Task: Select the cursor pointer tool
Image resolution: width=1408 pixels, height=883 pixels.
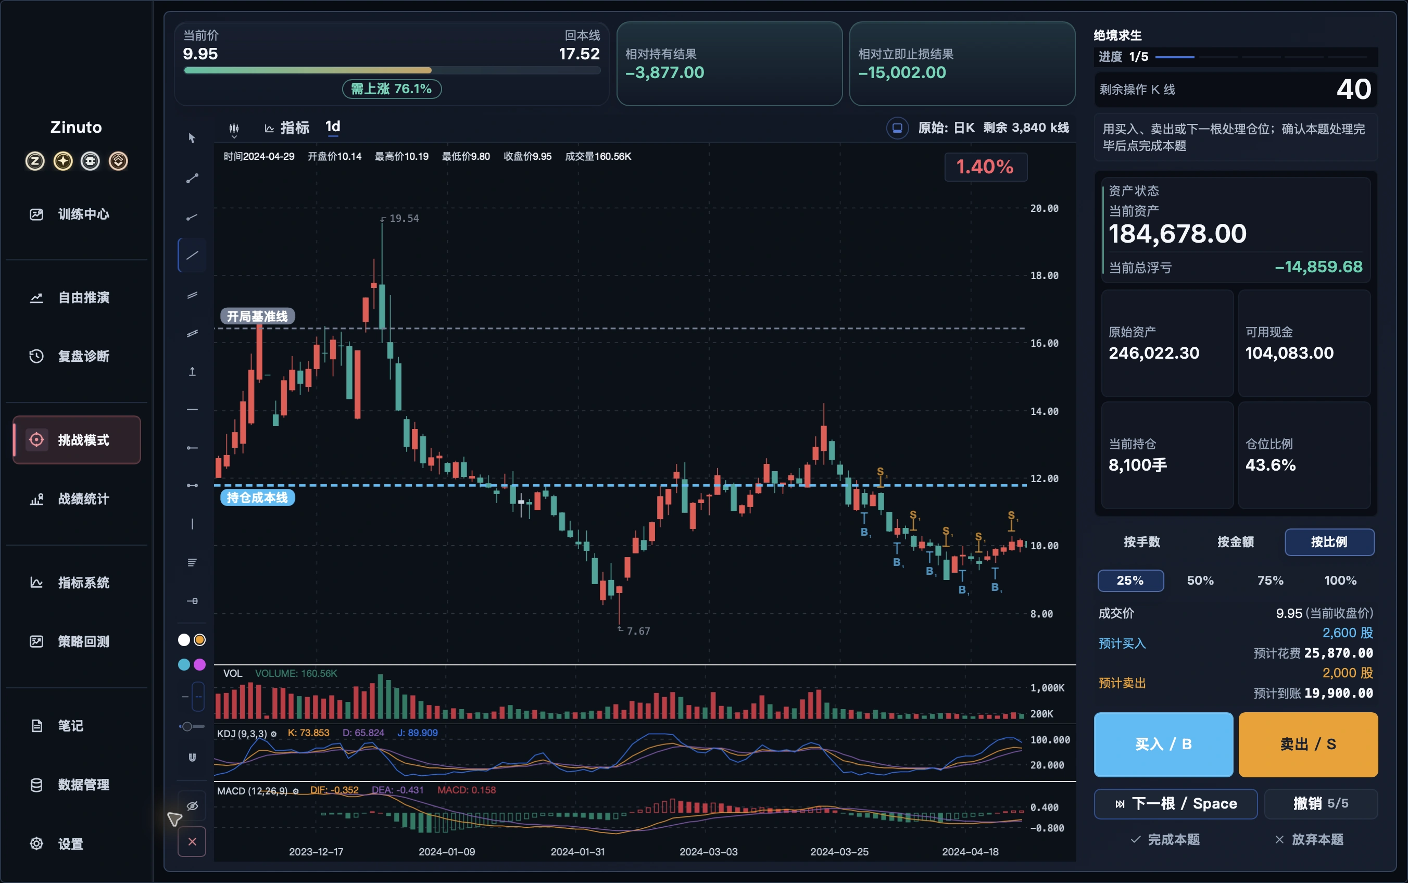Action: click(x=192, y=138)
